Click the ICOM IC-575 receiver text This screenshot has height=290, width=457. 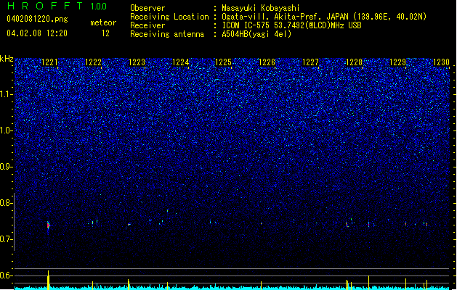point(291,25)
